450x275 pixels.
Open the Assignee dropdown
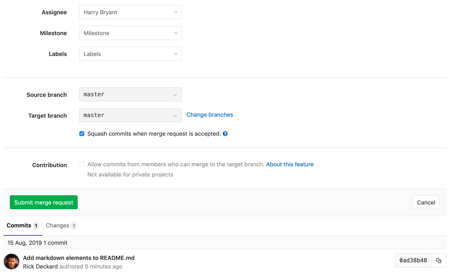point(130,12)
